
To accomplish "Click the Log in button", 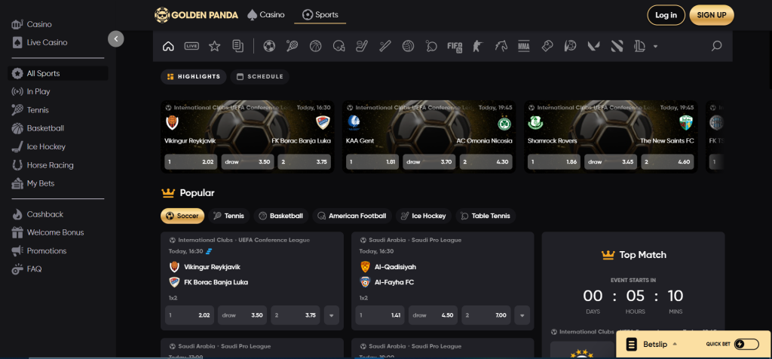I will click(666, 15).
